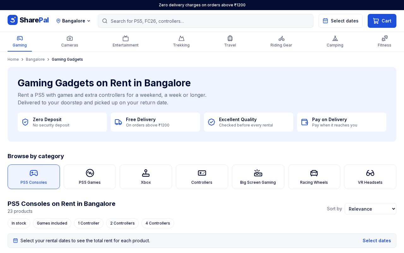Click the Travel luggage icon

[230, 38]
